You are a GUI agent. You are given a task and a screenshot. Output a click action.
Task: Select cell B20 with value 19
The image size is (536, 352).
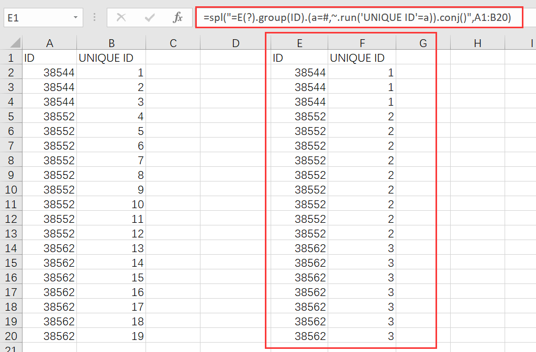pos(111,336)
